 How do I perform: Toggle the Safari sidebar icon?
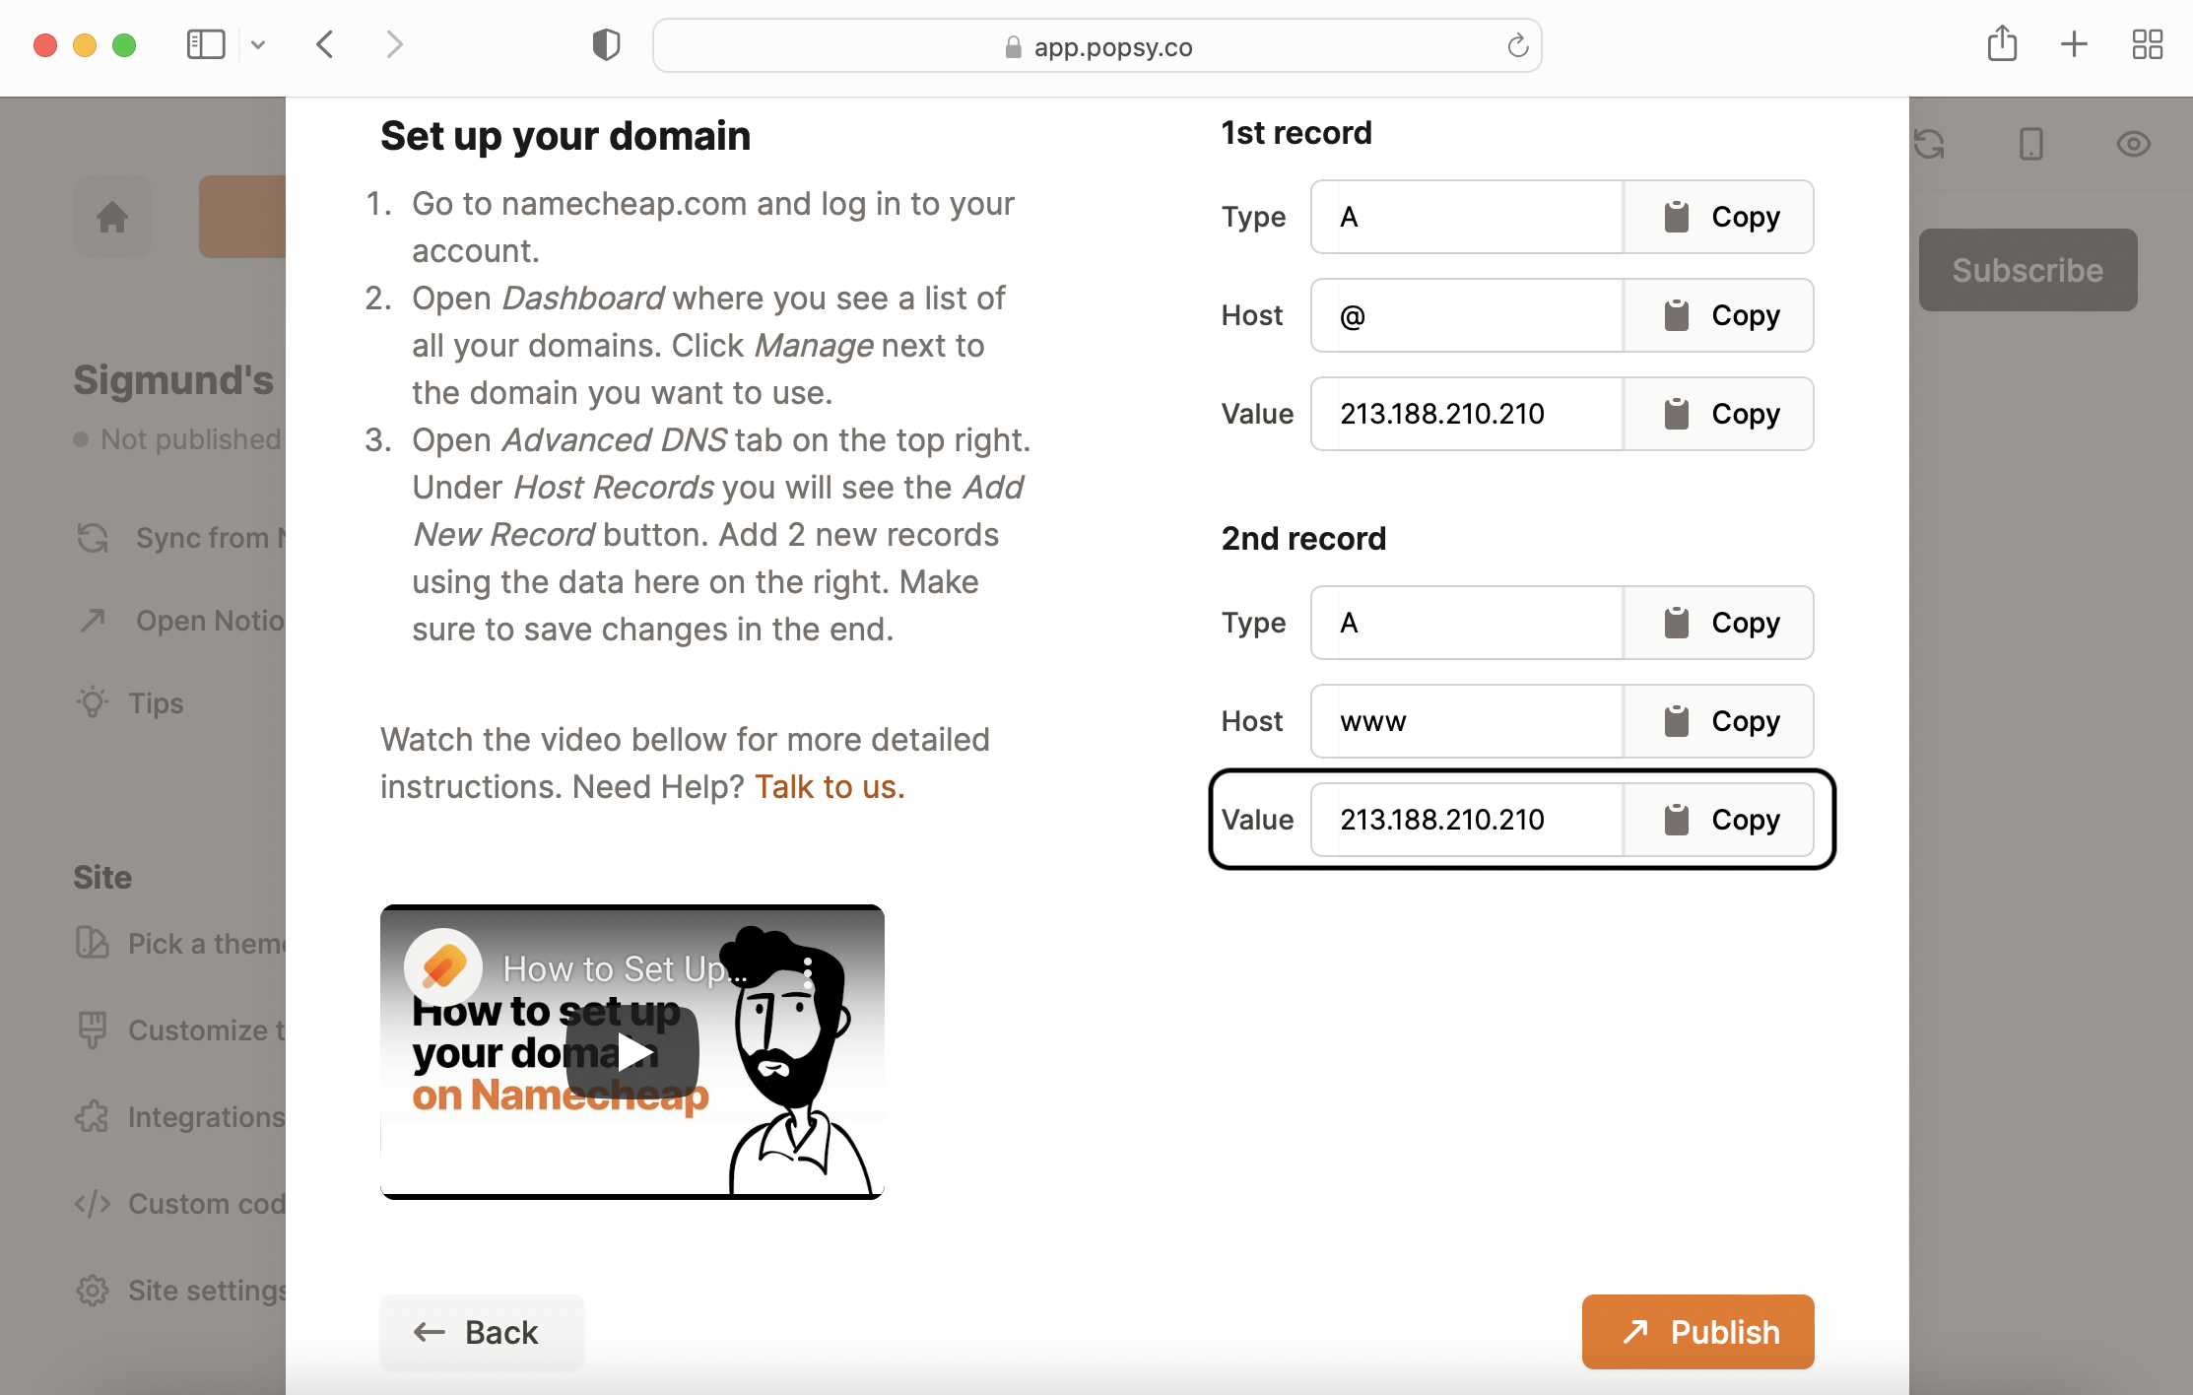point(206,44)
